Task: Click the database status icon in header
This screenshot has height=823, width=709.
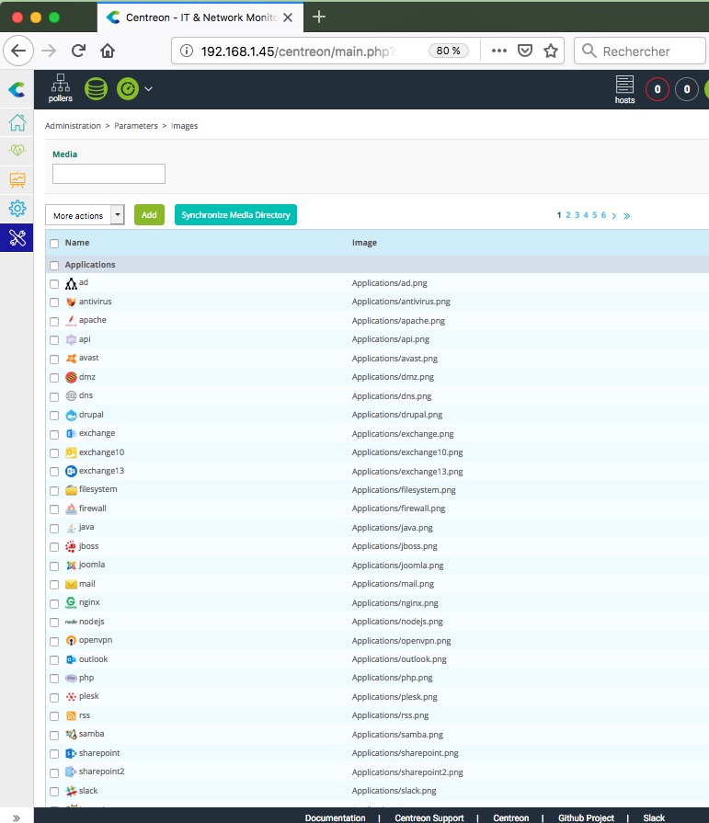Action: (x=96, y=89)
